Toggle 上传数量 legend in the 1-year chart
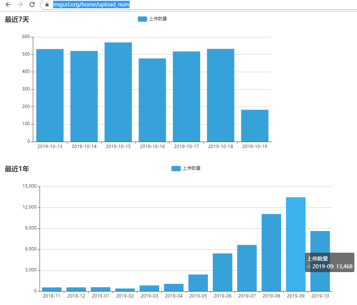The height and width of the screenshot is (305, 357). (186, 169)
